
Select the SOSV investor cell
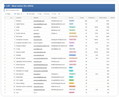click(24, 30)
